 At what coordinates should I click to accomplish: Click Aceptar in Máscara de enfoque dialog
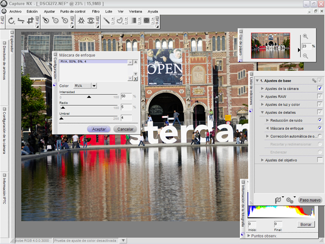[99, 129]
